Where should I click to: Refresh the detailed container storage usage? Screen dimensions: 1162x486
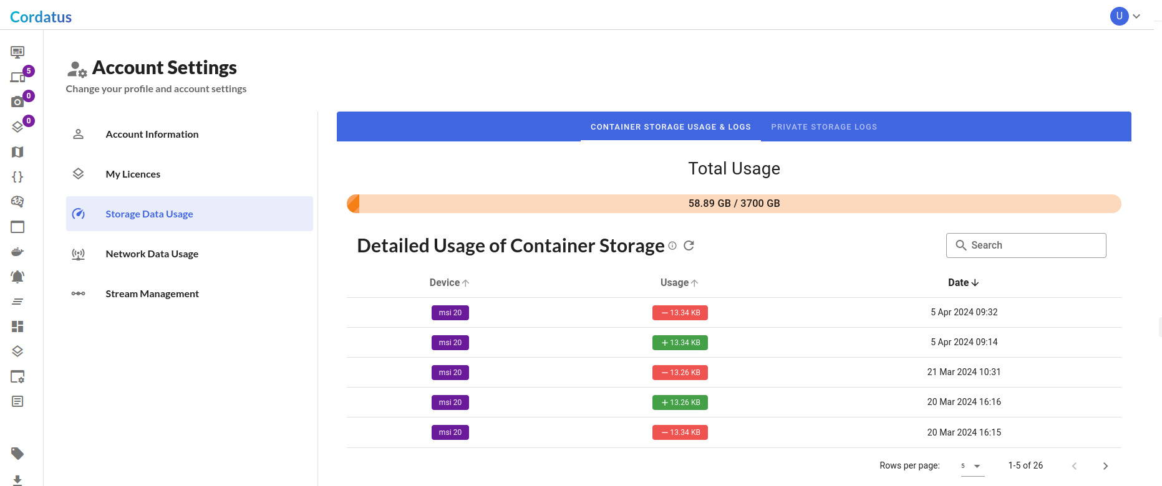[689, 245]
